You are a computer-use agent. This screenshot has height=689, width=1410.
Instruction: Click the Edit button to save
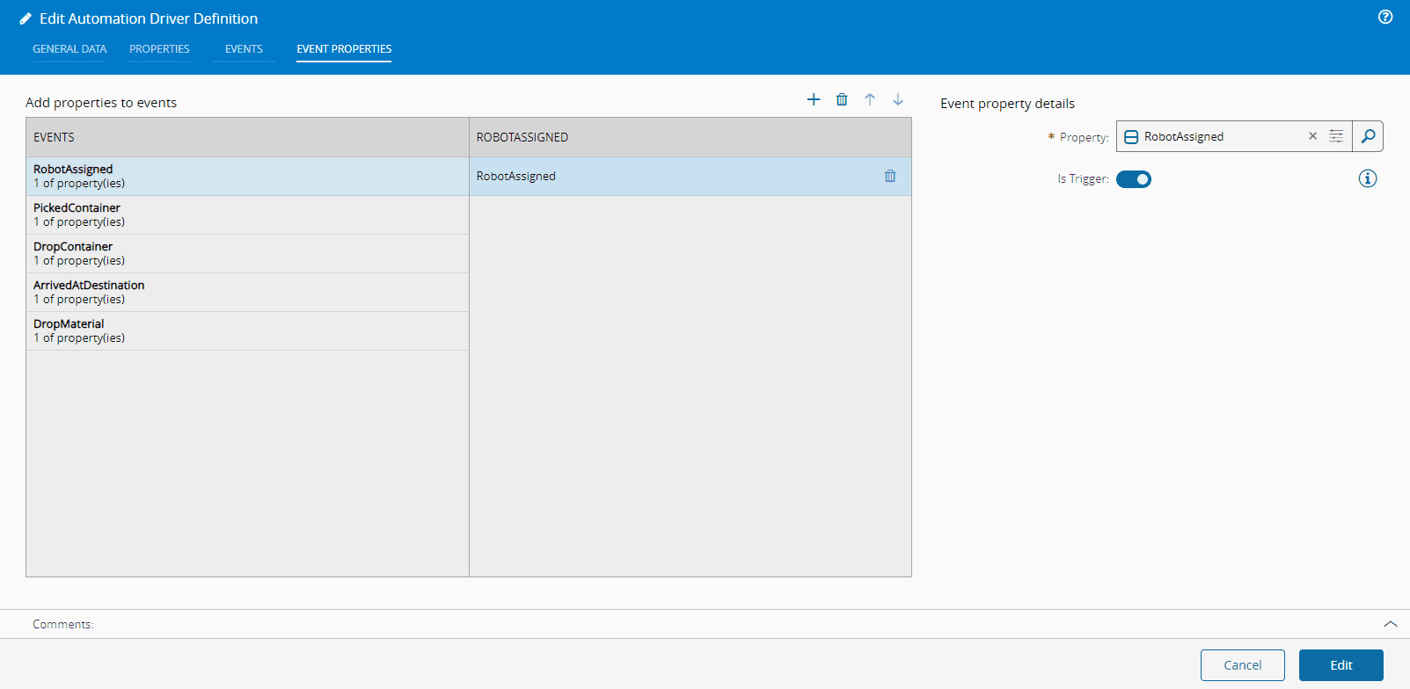(1341, 665)
